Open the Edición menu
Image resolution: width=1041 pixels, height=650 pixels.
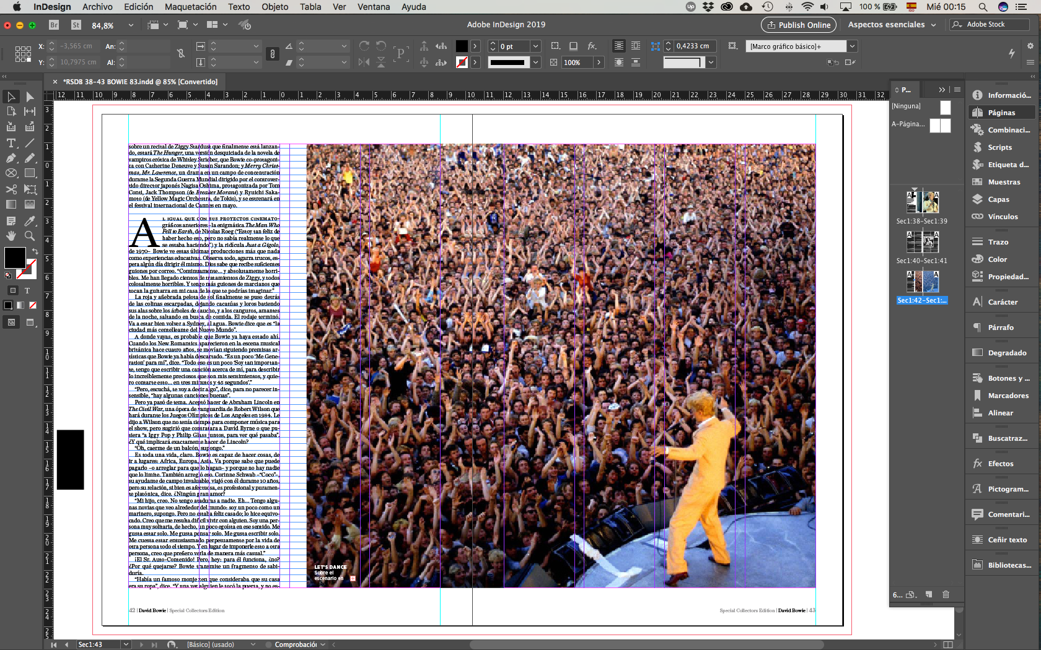[x=138, y=7]
